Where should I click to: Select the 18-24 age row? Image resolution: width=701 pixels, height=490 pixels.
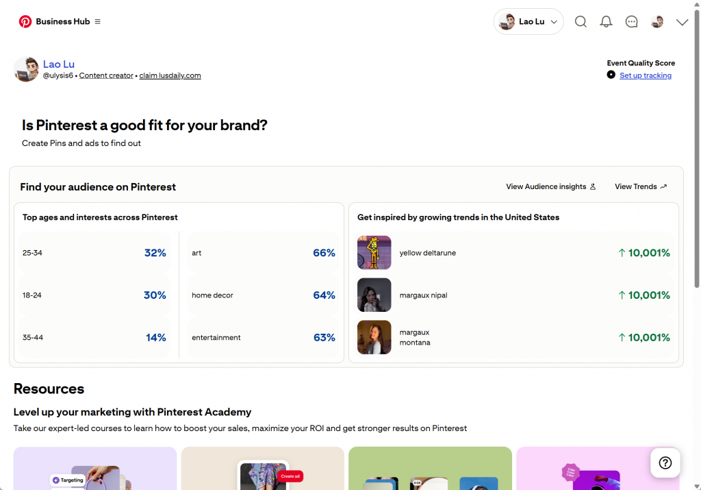pyautogui.click(x=94, y=295)
